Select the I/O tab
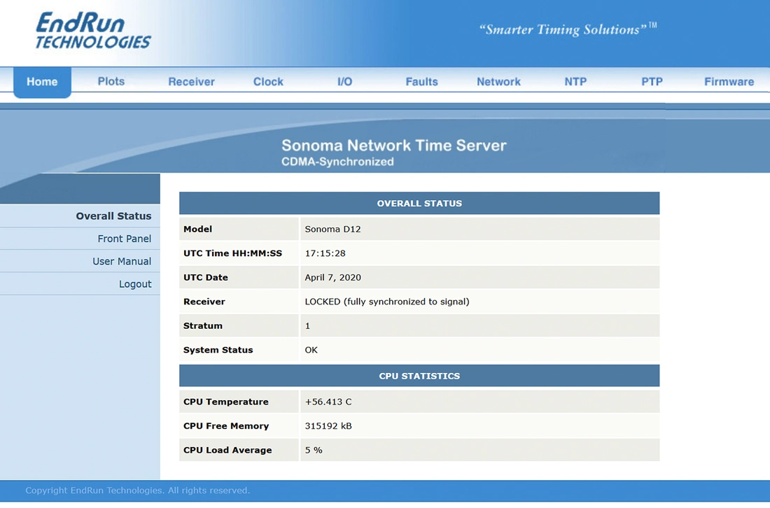The image size is (770, 508). (344, 82)
